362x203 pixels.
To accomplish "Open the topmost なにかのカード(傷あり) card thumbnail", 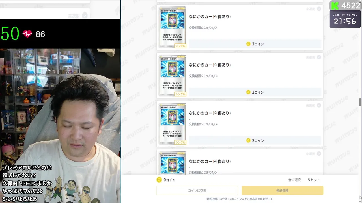I will tap(172, 27).
